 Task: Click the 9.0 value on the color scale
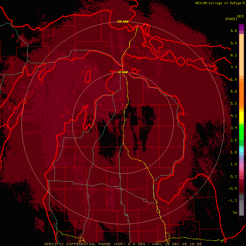[x=234, y=43]
